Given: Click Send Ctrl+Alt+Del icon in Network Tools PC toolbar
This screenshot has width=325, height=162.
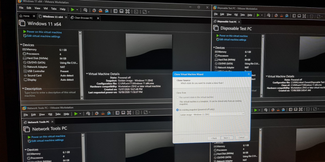Looking at the screenshot, I should click(x=88, y=114).
